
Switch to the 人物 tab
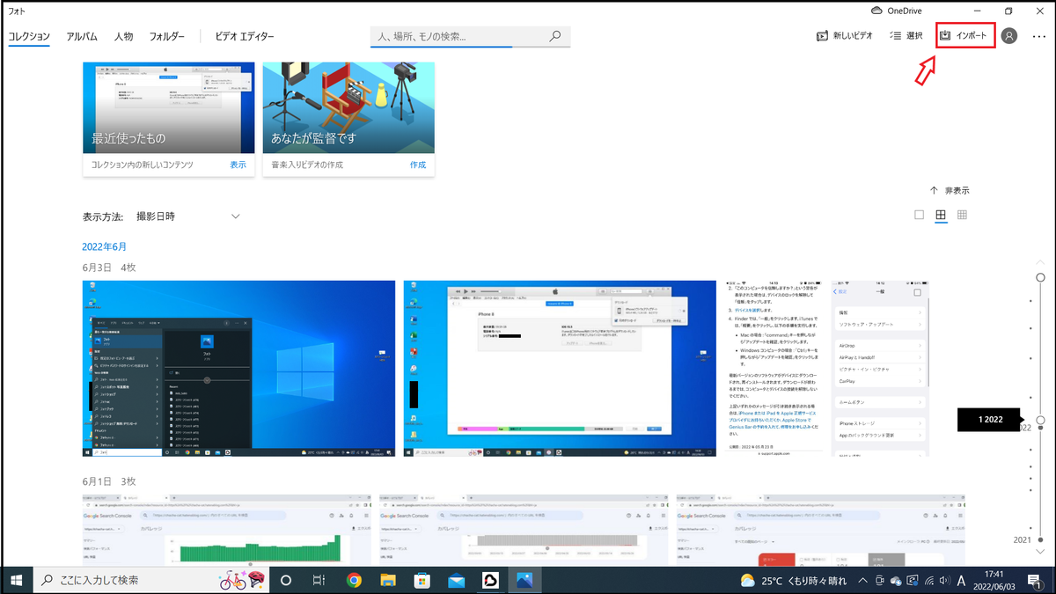tap(123, 37)
